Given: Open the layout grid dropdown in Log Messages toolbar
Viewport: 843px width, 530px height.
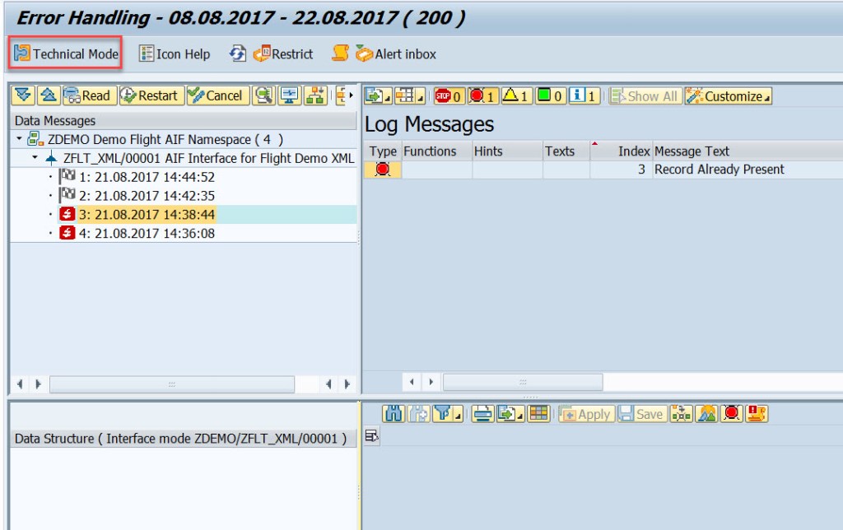Looking at the screenshot, I should tap(409, 96).
